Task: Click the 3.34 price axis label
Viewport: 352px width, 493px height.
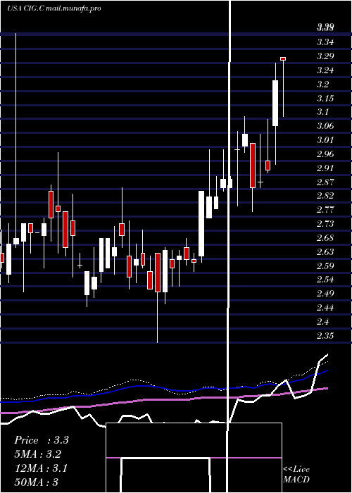Action: pyautogui.click(x=325, y=42)
